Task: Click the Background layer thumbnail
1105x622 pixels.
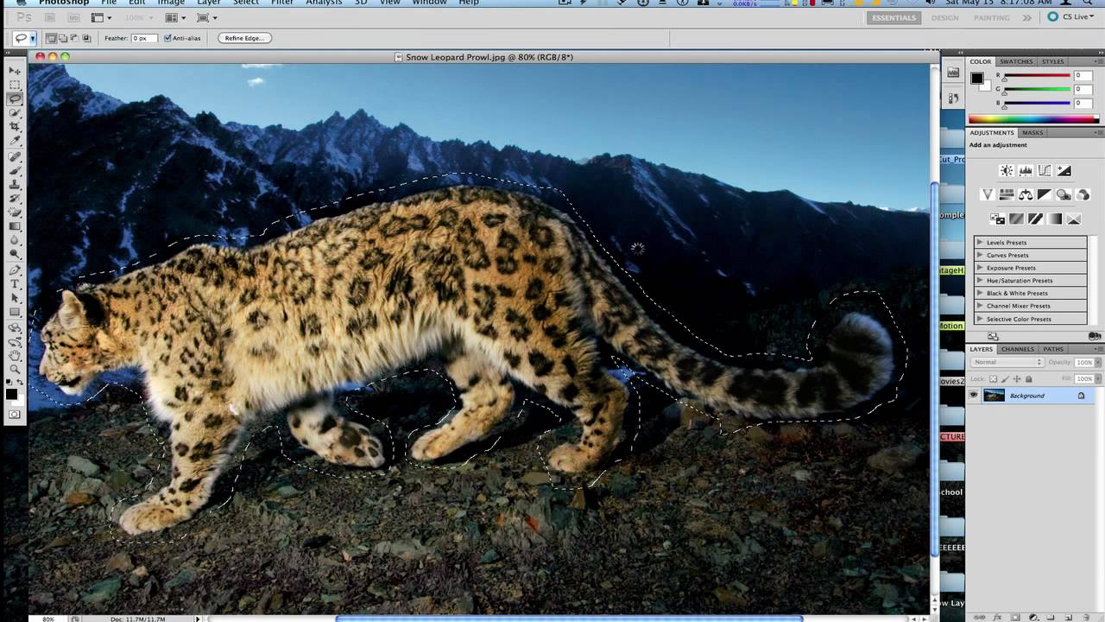Action: pyautogui.click(x=994, y=396)
